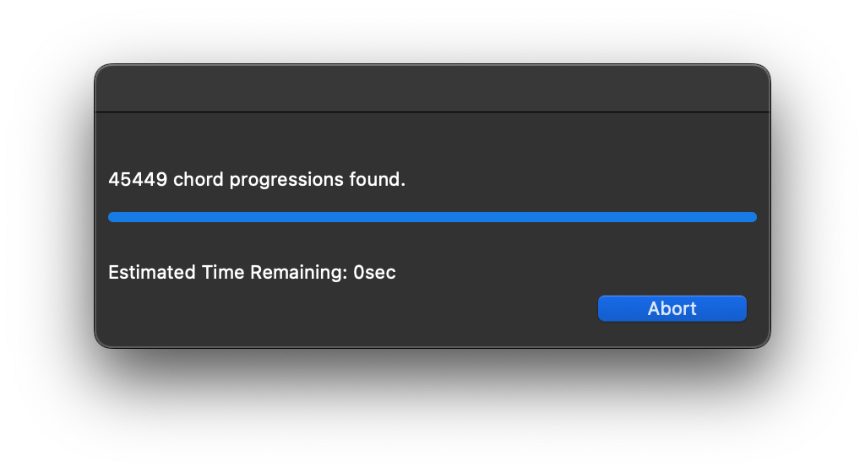Image resolution: width=865 pixels, height=473 pixels.
Task: Click the dialog's empty title bar
Action: coord(432,89)
